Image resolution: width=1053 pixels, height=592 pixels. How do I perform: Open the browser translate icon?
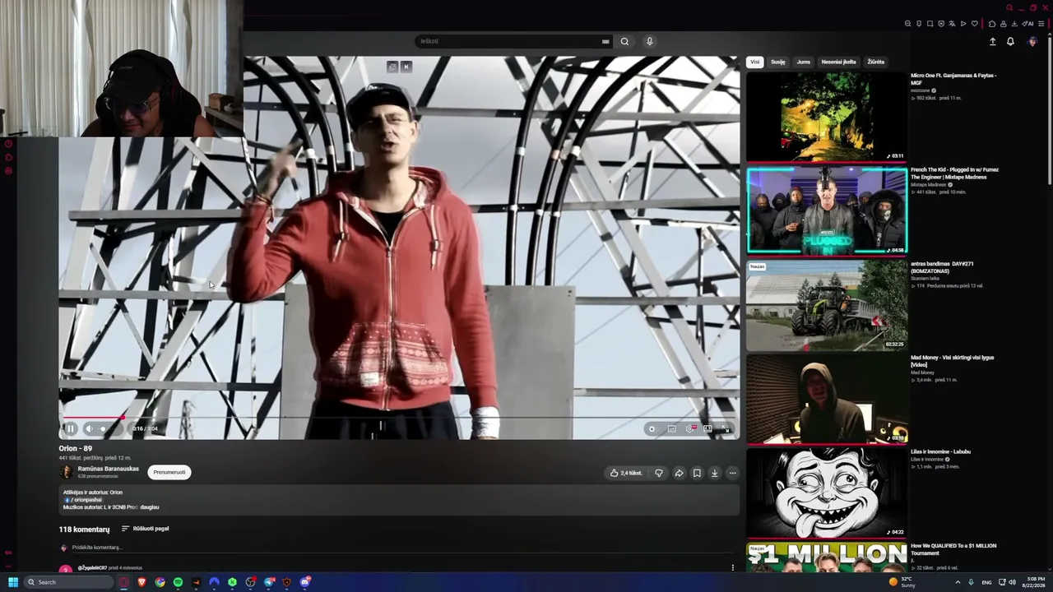coord(953,24)
